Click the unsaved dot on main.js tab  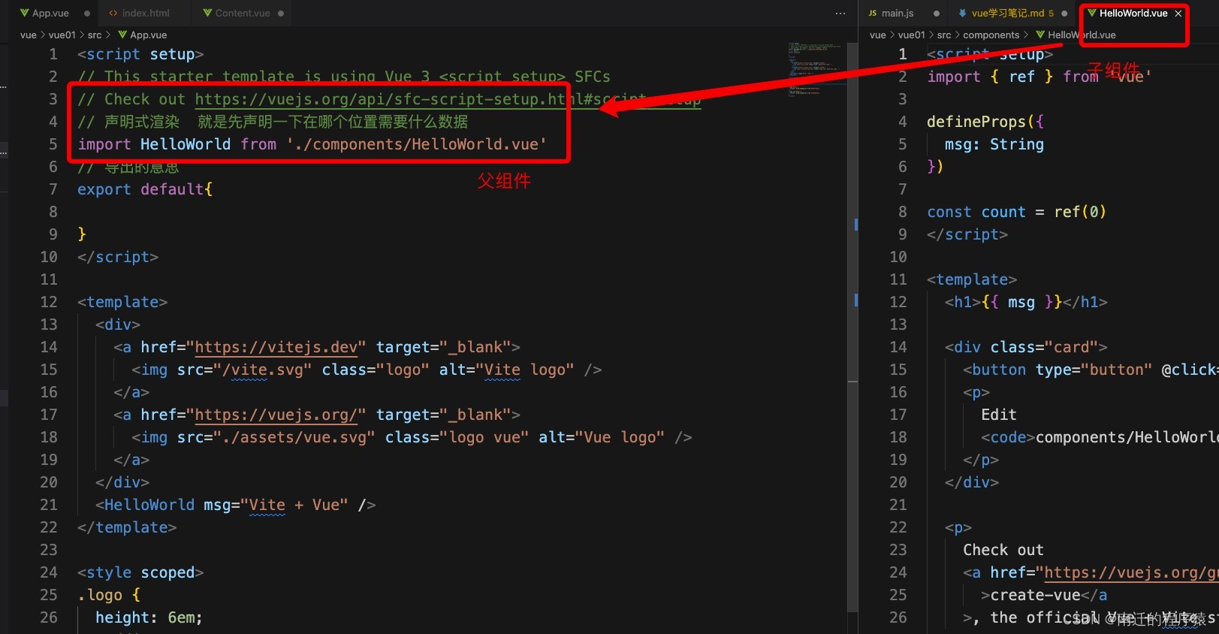click(936, 14)
